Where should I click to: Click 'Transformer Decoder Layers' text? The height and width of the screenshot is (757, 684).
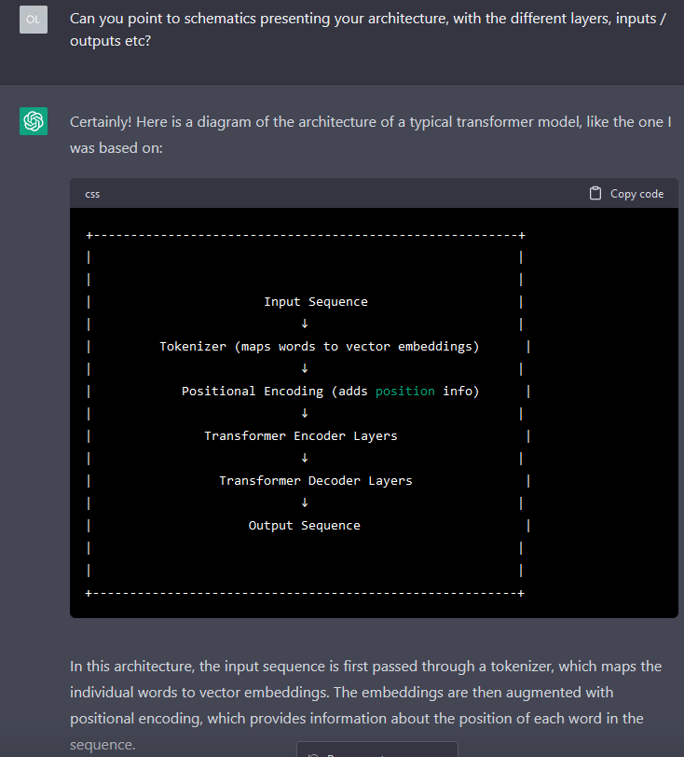pyautogui.click(x=316, y=481)
